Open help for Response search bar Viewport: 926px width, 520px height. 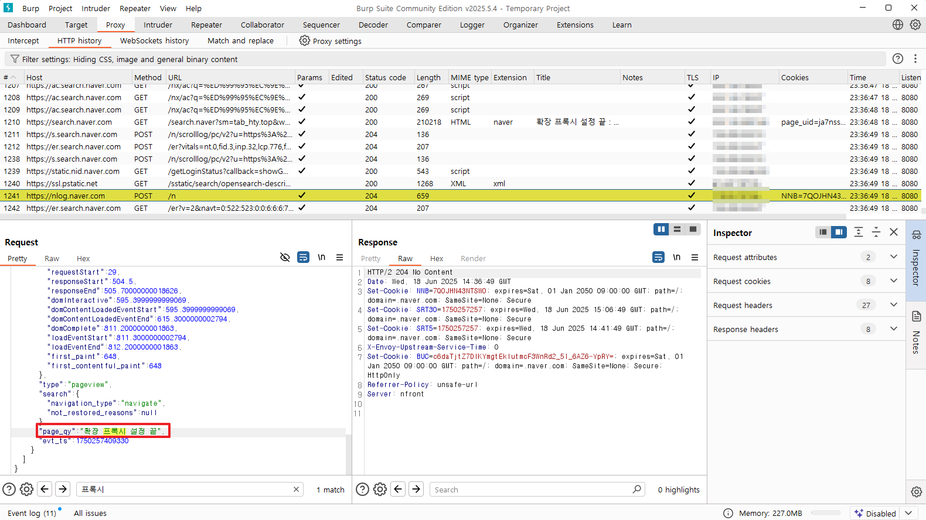363,489
